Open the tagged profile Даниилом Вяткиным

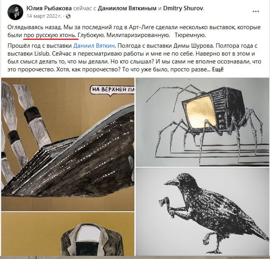pos(127,8)
